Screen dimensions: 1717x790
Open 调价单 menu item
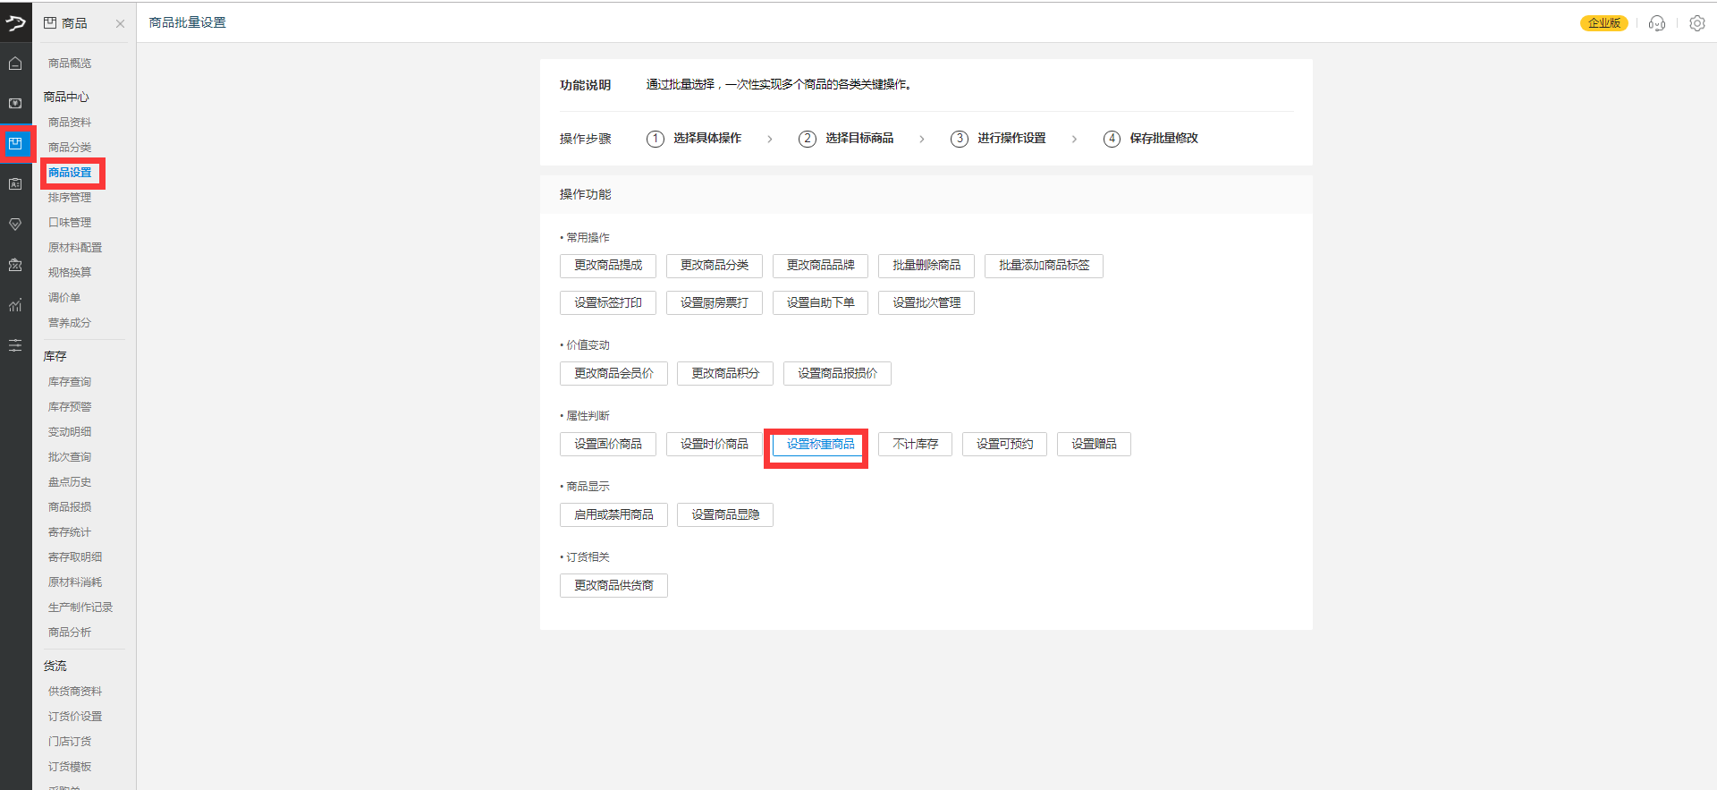[64, 298]
